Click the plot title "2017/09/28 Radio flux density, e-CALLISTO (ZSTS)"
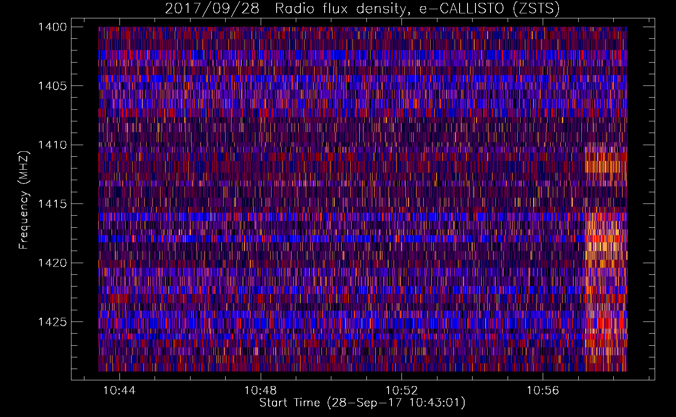 [362, 9]
